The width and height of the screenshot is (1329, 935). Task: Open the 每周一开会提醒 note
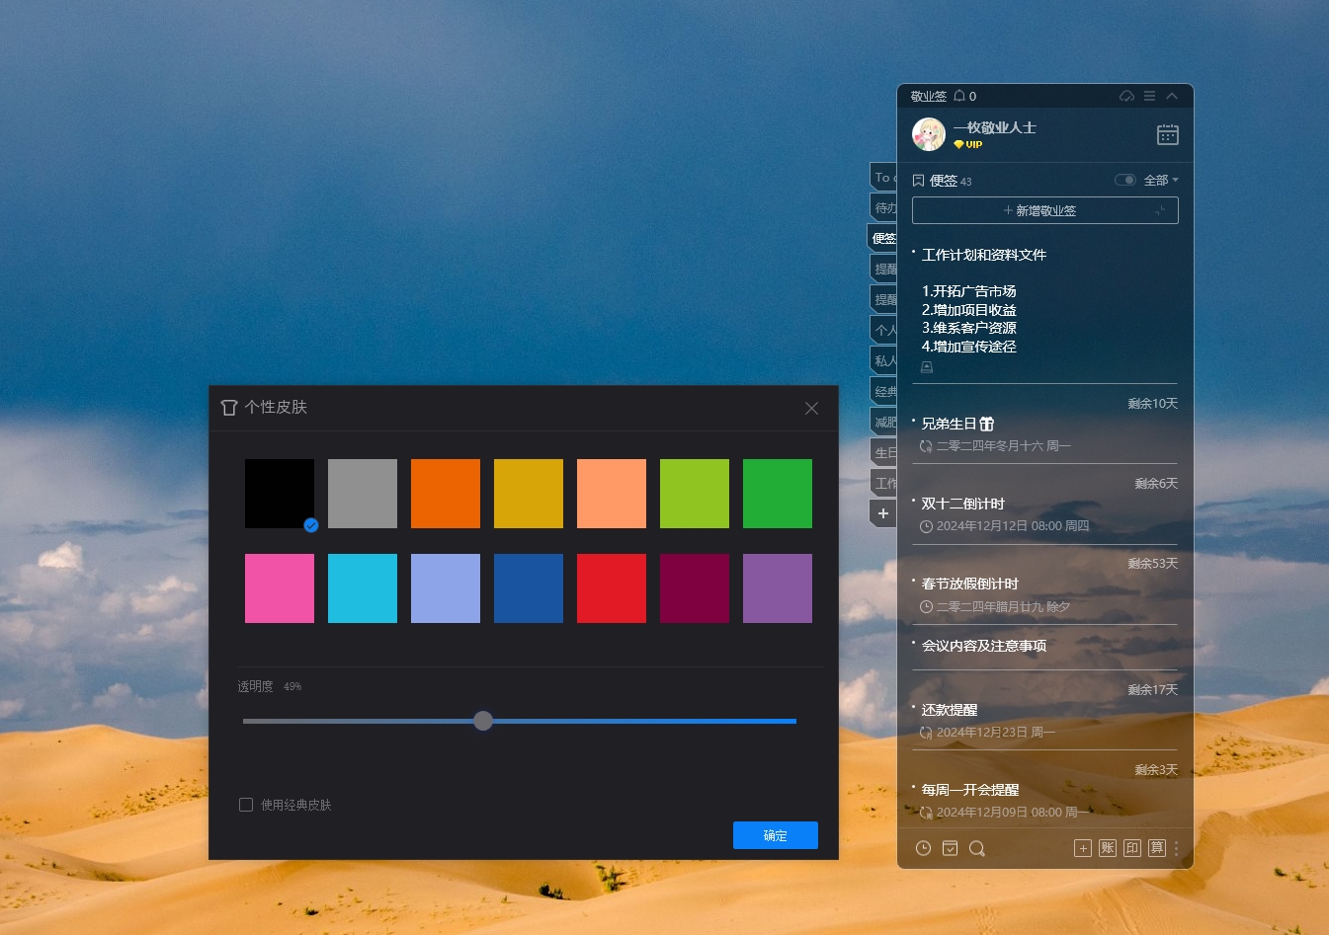click(x=970, y=790)
